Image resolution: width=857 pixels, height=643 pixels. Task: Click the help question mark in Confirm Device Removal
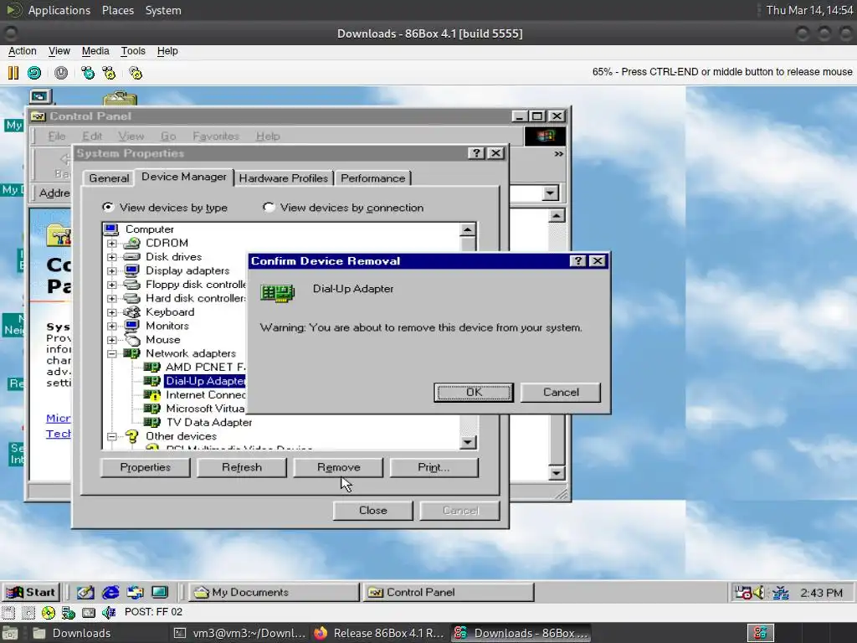point(577,261)
